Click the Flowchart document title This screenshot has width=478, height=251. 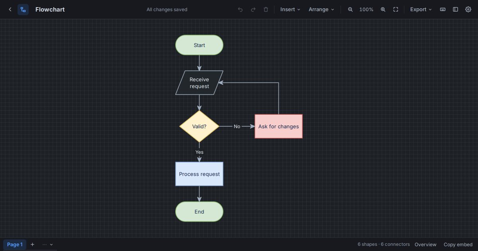pyautogui.click(x=50, y=10)
